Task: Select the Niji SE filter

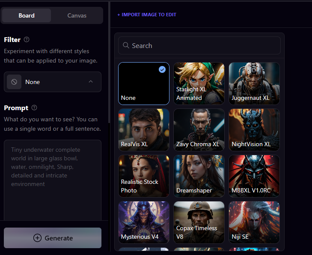Action: point(254,222)
